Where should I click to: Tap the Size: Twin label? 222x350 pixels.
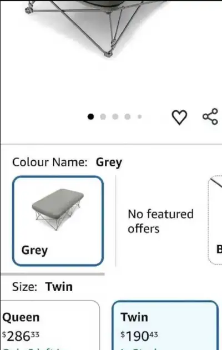[42, 287]
